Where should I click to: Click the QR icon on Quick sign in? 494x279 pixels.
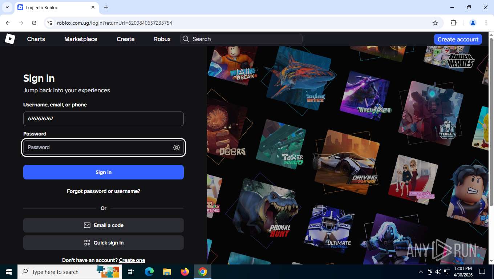[x=87, y=243]
